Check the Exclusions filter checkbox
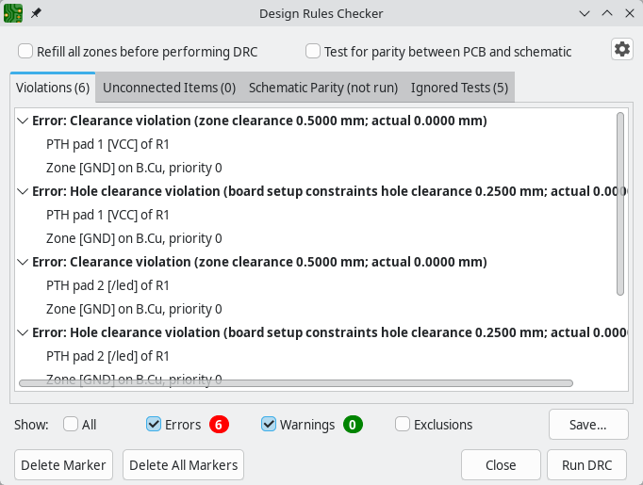 pos(403,425)
